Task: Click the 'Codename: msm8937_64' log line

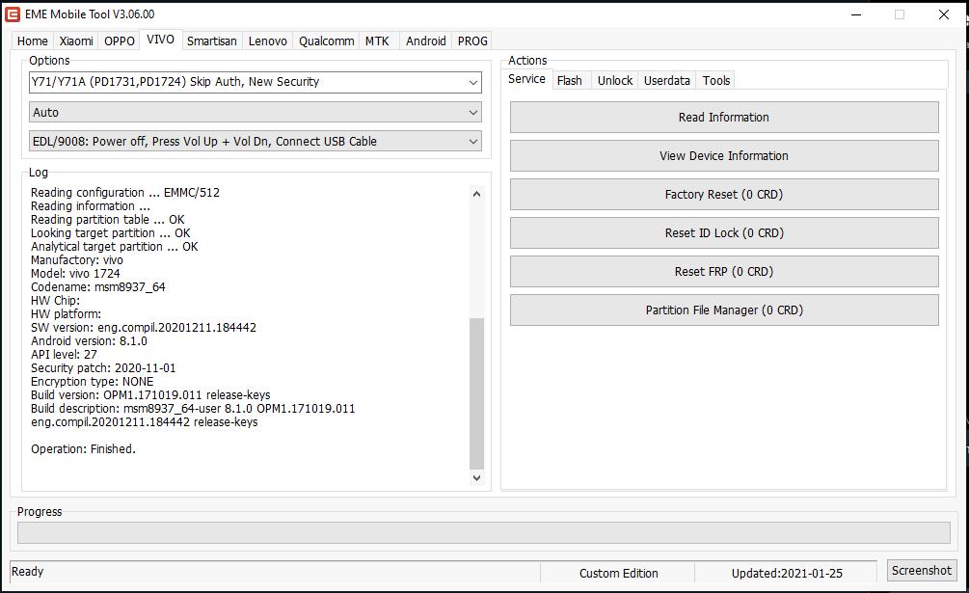Action: (x=98, y=287)
